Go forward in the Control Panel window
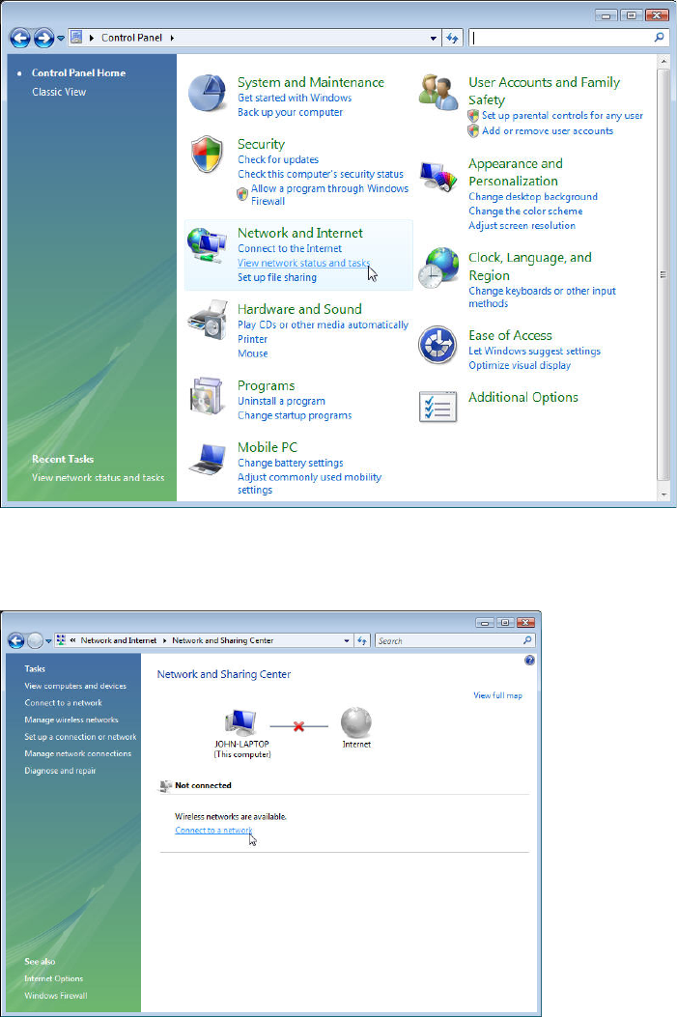 point(43,38)
